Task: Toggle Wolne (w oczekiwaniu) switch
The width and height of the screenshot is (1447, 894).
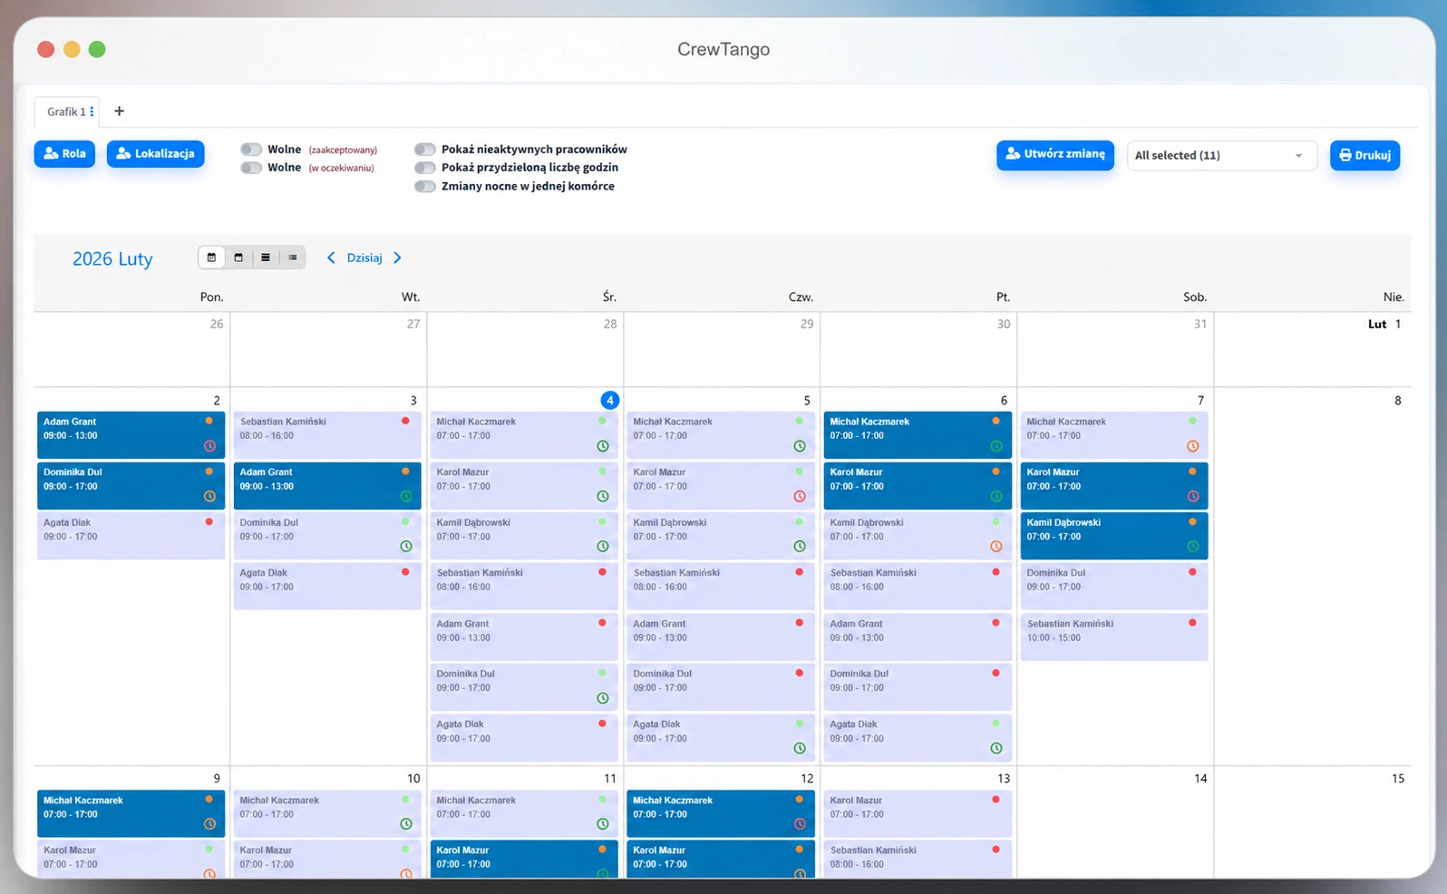Action: pos(251,168)
